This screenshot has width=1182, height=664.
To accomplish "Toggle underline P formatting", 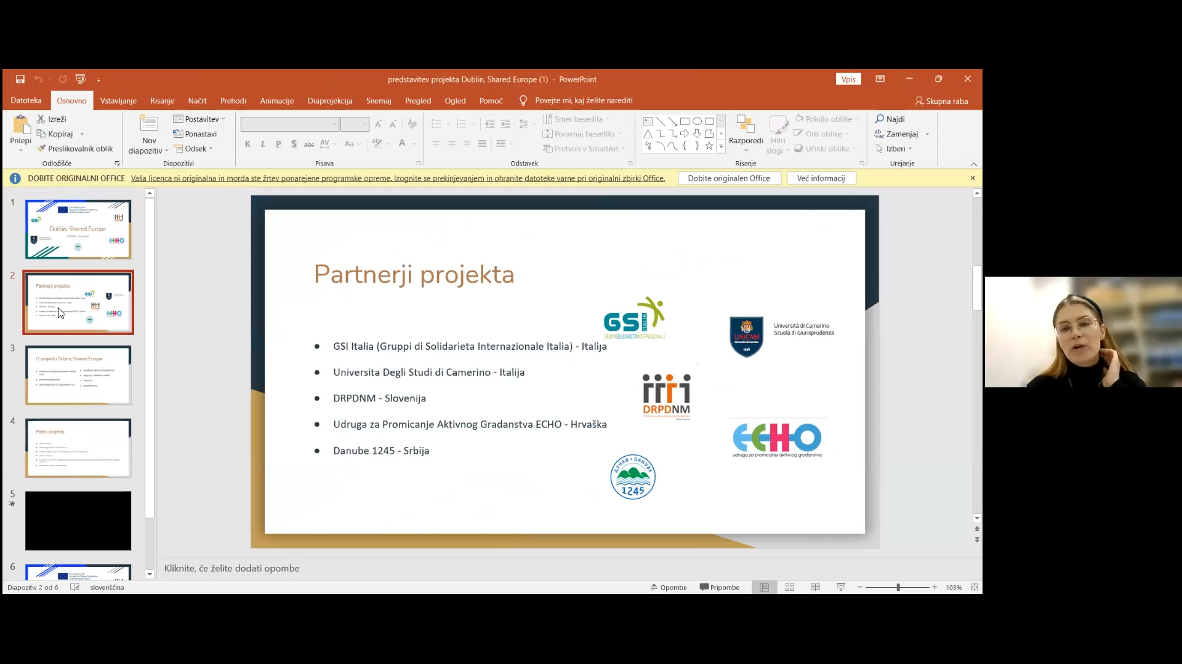I will pyautogui.click(x=278, y=144).
